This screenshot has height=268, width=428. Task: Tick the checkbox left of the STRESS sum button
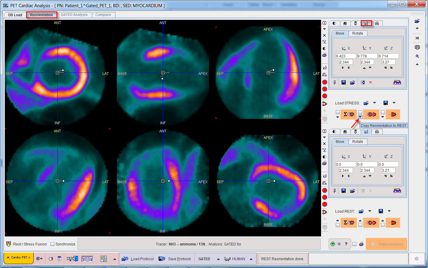point(338,112)
